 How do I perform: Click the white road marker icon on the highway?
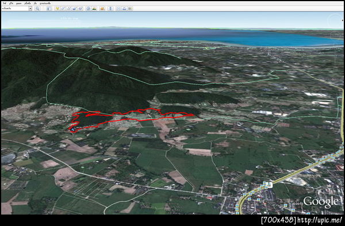point(269,185)
